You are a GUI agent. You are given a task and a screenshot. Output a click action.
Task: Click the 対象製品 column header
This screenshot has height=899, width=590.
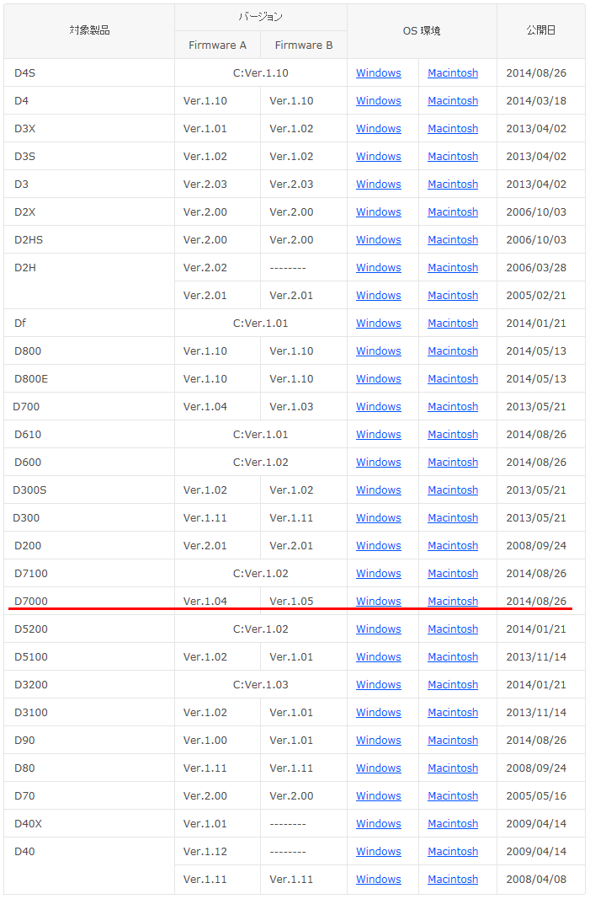point(89,30)
